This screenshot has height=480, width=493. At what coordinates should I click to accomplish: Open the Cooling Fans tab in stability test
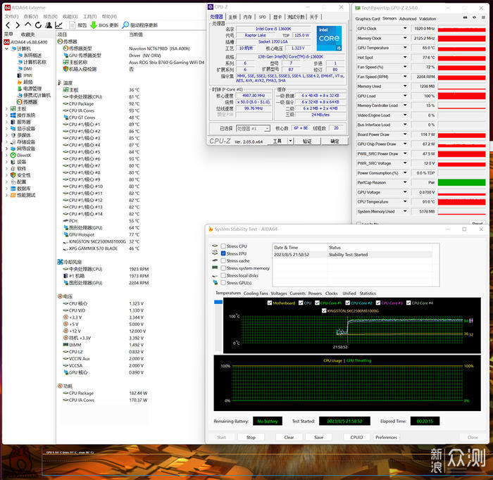[x=256, y=293]
